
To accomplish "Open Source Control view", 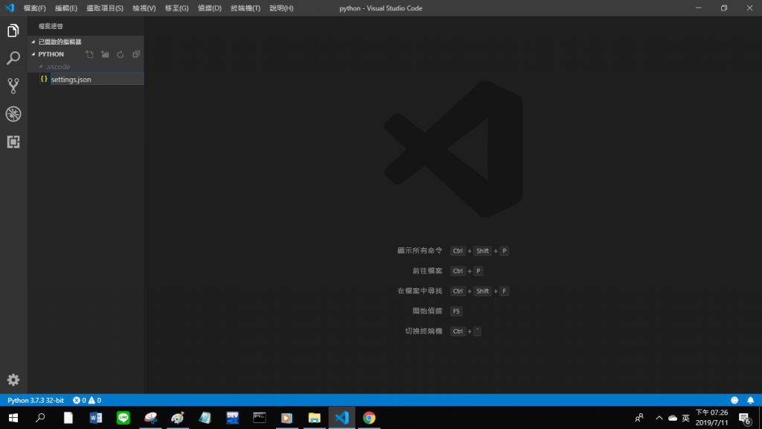I will [x=13, y=86].
